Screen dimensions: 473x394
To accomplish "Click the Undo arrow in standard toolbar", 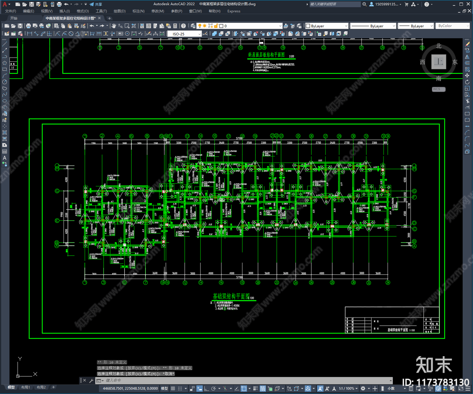I will coord(92,26).
